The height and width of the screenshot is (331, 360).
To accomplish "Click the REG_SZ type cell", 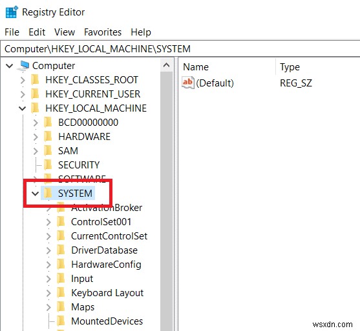I will 296,83.
